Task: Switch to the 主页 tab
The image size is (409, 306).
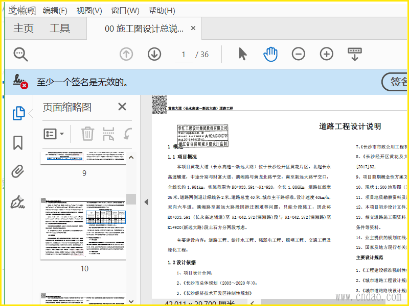Action: (24, 28)
